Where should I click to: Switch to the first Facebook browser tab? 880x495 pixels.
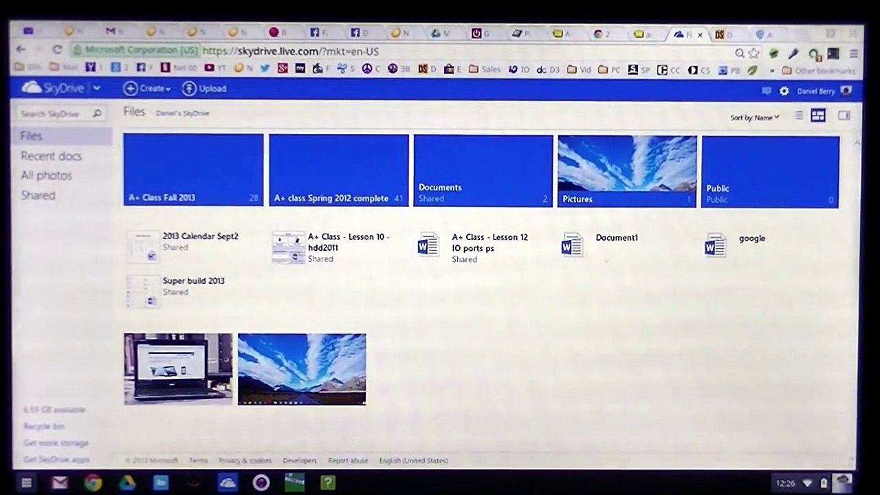pos(319,32)
